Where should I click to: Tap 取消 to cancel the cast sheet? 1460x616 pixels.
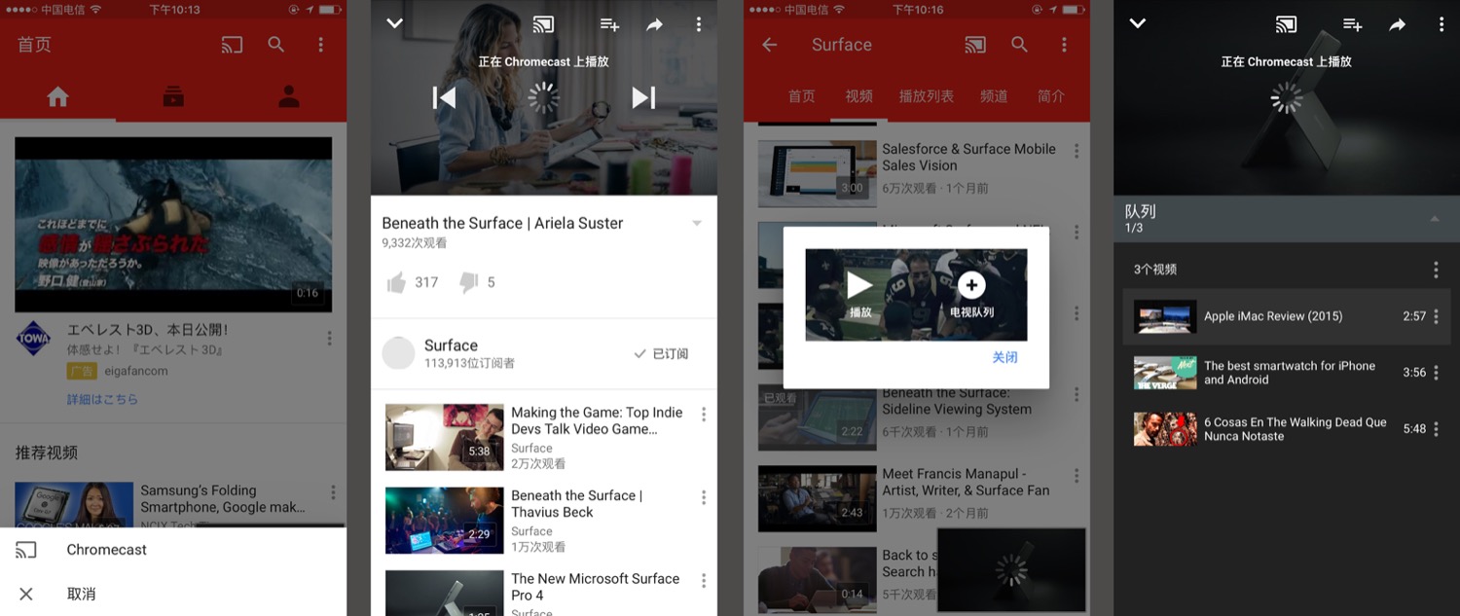click(81, 594)
